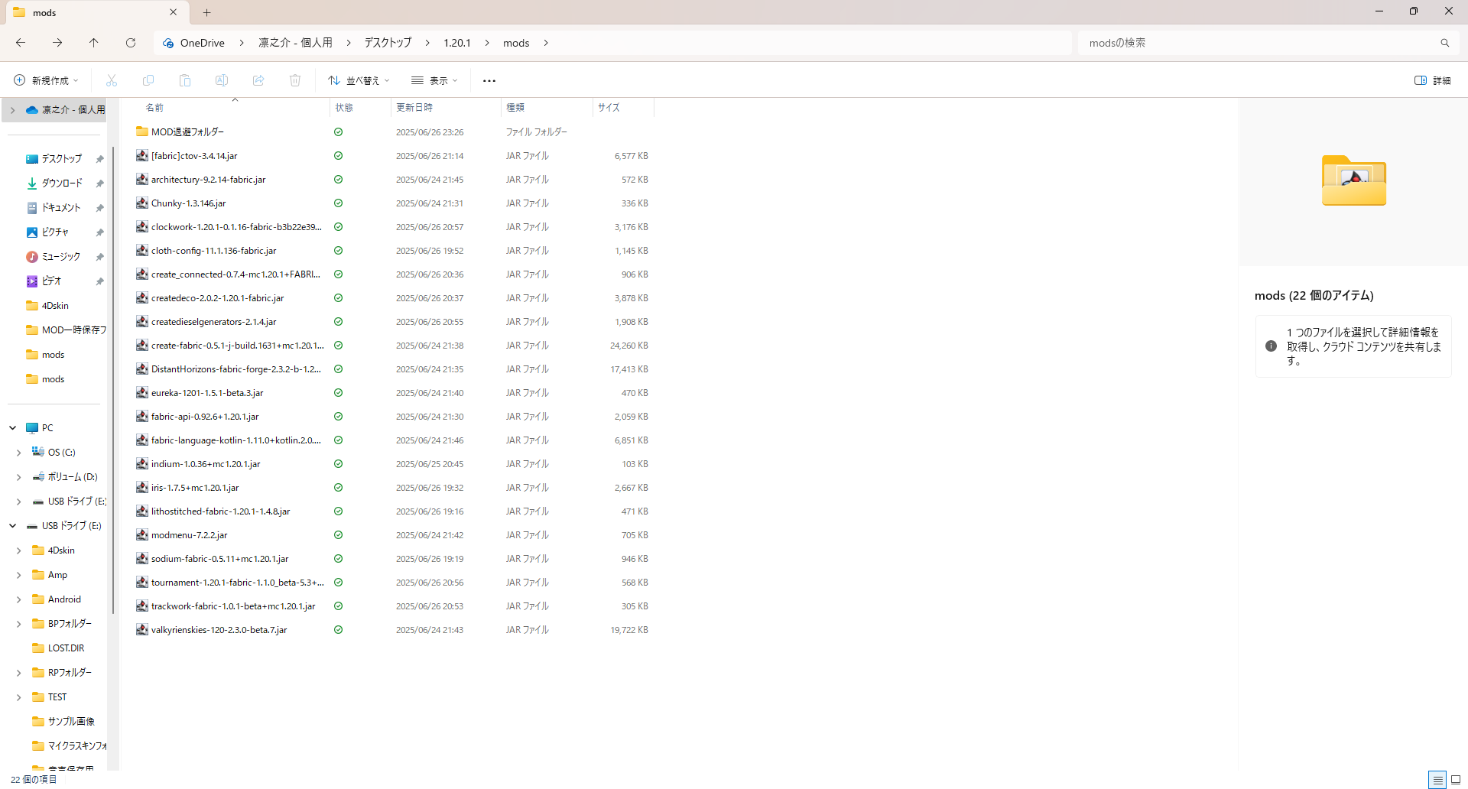Image resolution: width=1468 pixels, height=789 pixels.
Task: Expand the ボリューム (D:) drive node
Action: point(19,477)
